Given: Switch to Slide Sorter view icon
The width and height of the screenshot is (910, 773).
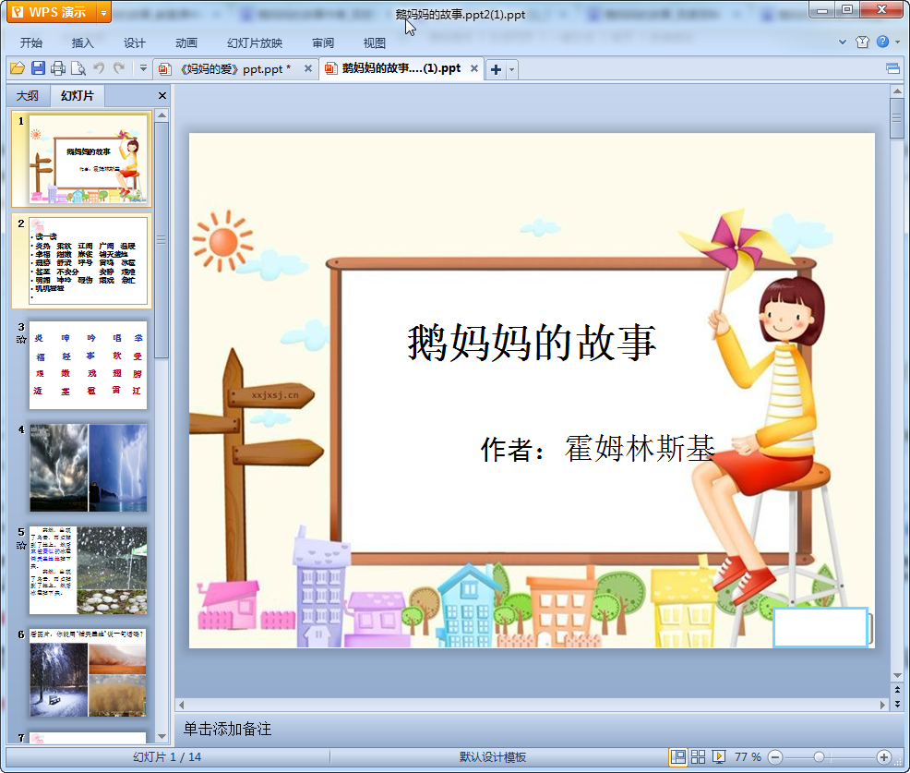Looking at the screenshot, I should pos(698,756).
